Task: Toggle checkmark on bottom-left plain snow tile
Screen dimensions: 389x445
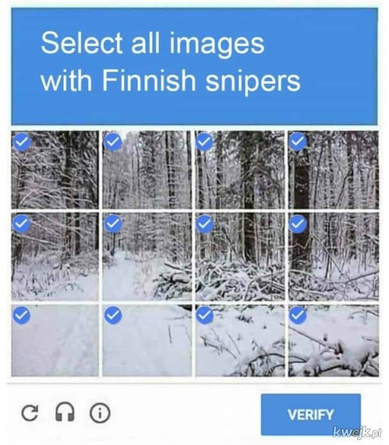Action: (22, 315)
